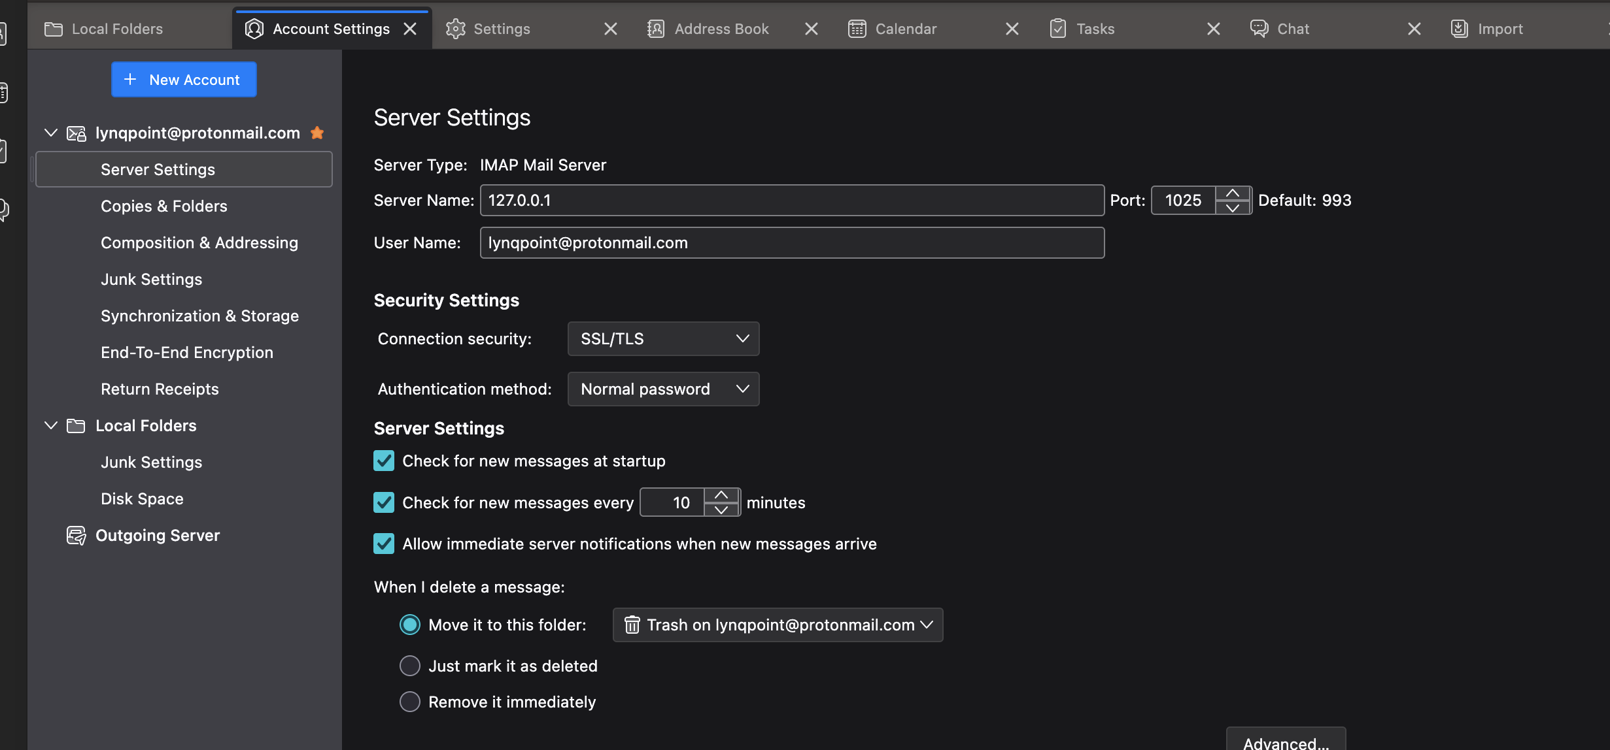Open Return Receipts settings
Image resolution: width=1610 pixels, height=750 pixels.
[183, 389]
